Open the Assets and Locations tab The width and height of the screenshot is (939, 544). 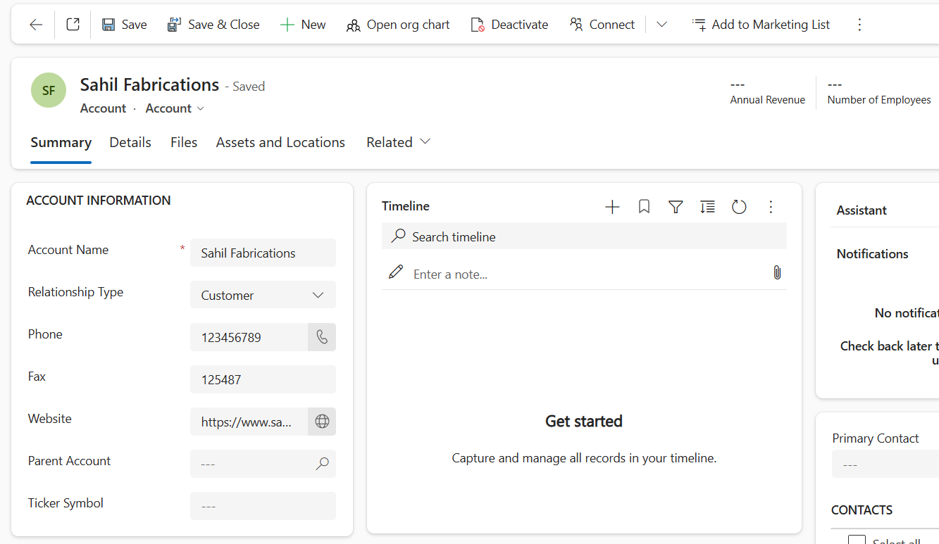click(280, 142)
